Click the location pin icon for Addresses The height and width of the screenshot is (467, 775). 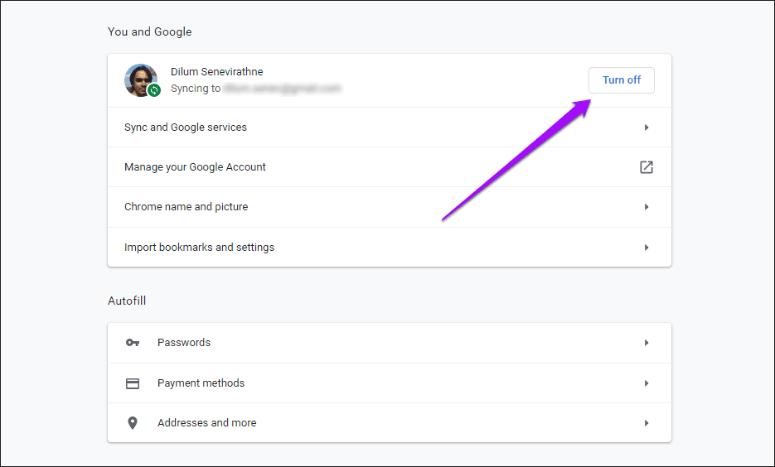[x=133, y=423]
